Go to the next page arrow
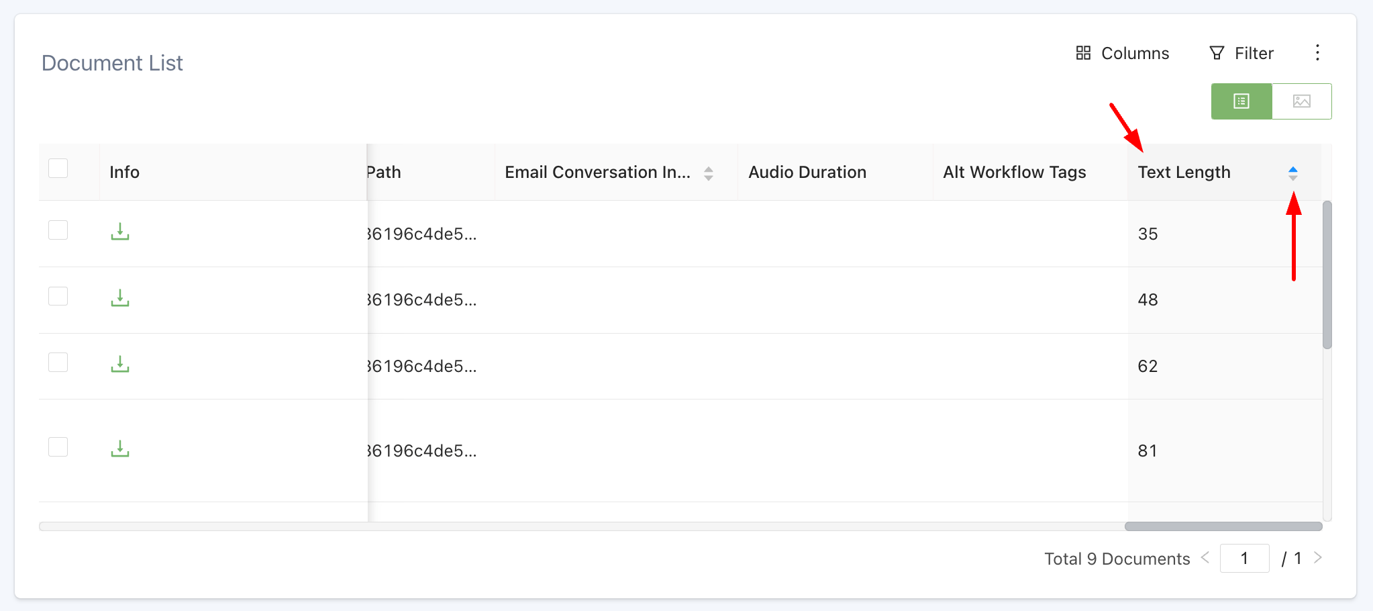This screenshot has height=611, width=1373. pos(1318,558)
